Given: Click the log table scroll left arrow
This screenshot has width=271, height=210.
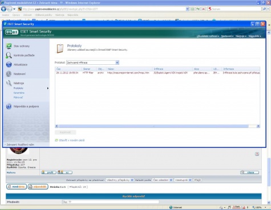Looking at the screenshot, I should [56, 126].
